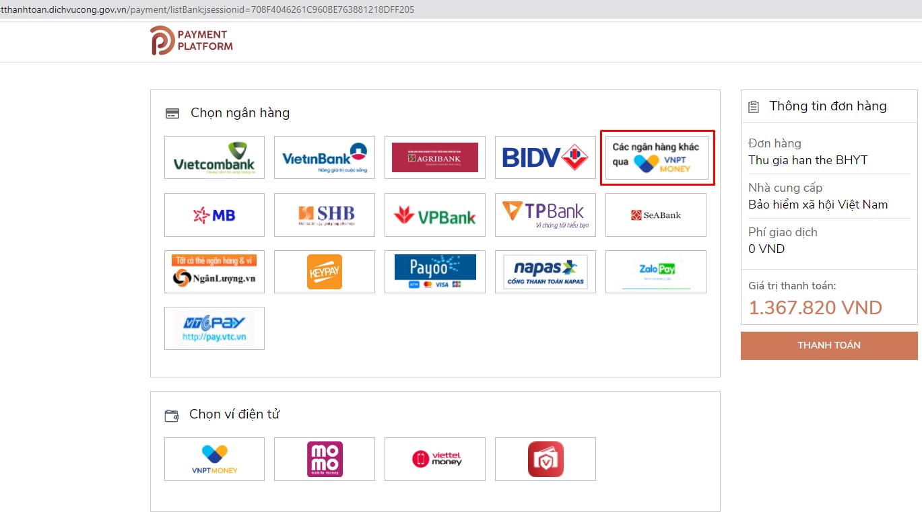922x512 pixels.
Task: Choose MoMo e-wallet
Action: point(325,459)
